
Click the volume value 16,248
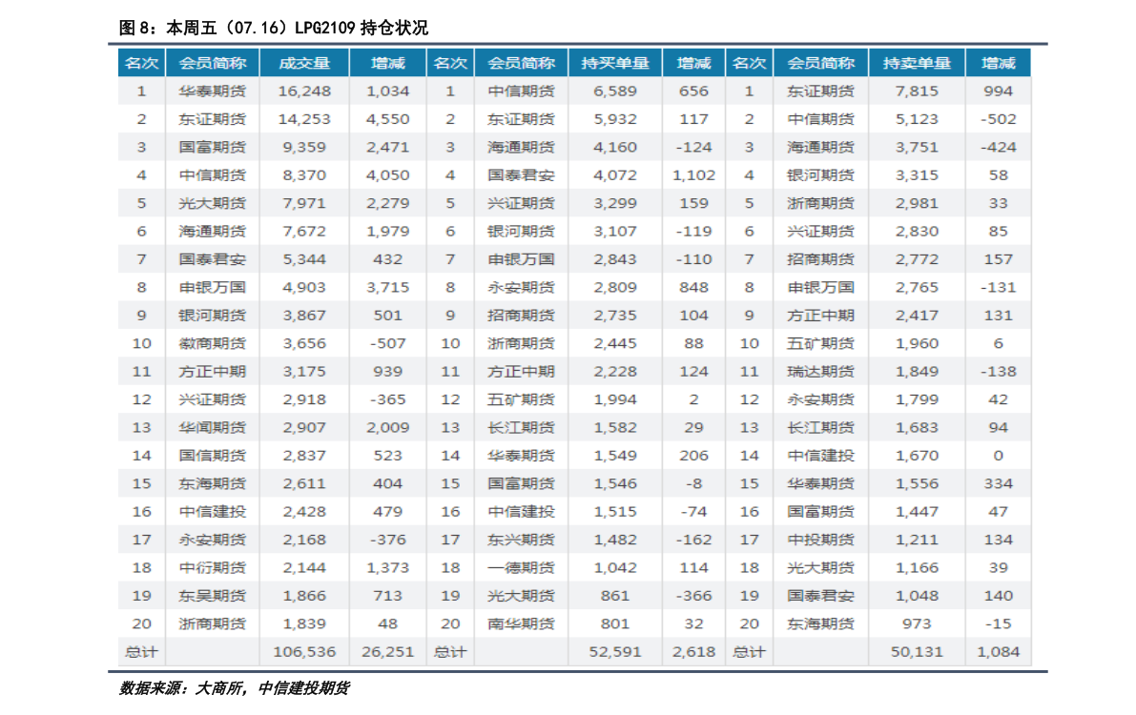[304, 92]
